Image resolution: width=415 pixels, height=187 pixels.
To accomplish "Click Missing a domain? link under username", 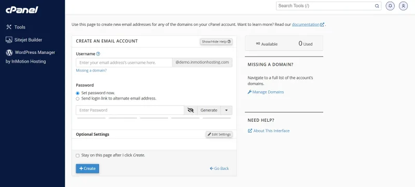I will (91, 70).
